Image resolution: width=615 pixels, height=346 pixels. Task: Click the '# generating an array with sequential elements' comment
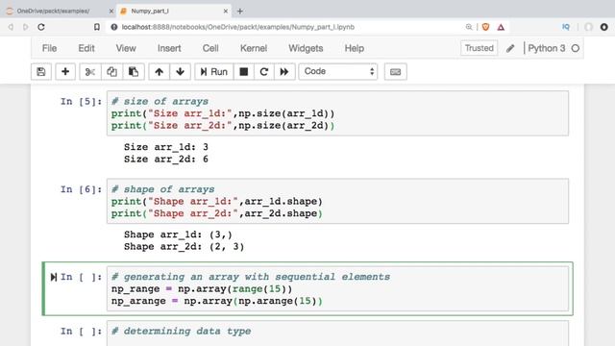pyautogui.click(x=251, y=277)
